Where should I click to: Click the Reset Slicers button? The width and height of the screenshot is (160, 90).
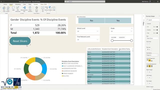20,41
